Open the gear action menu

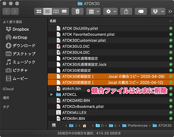[x=110, y=11]
